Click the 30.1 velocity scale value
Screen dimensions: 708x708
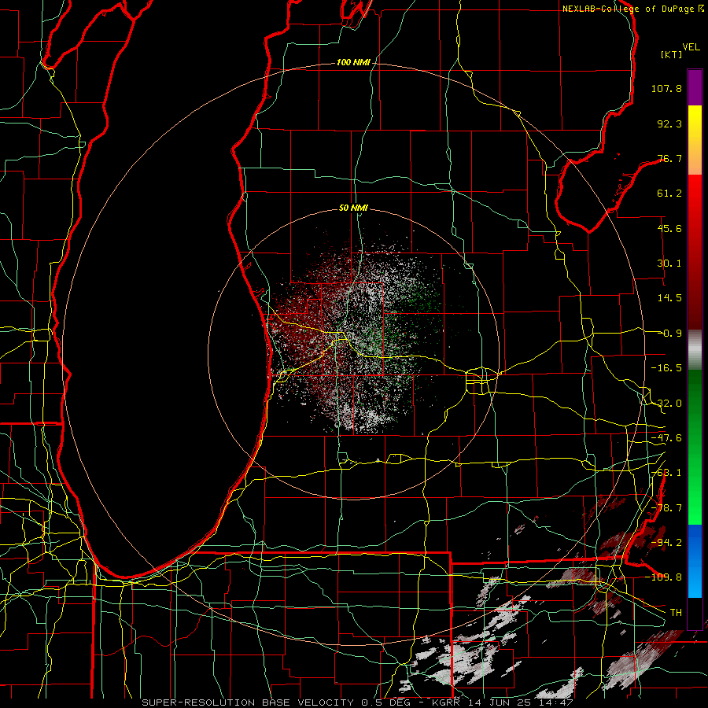click(669, 264)
